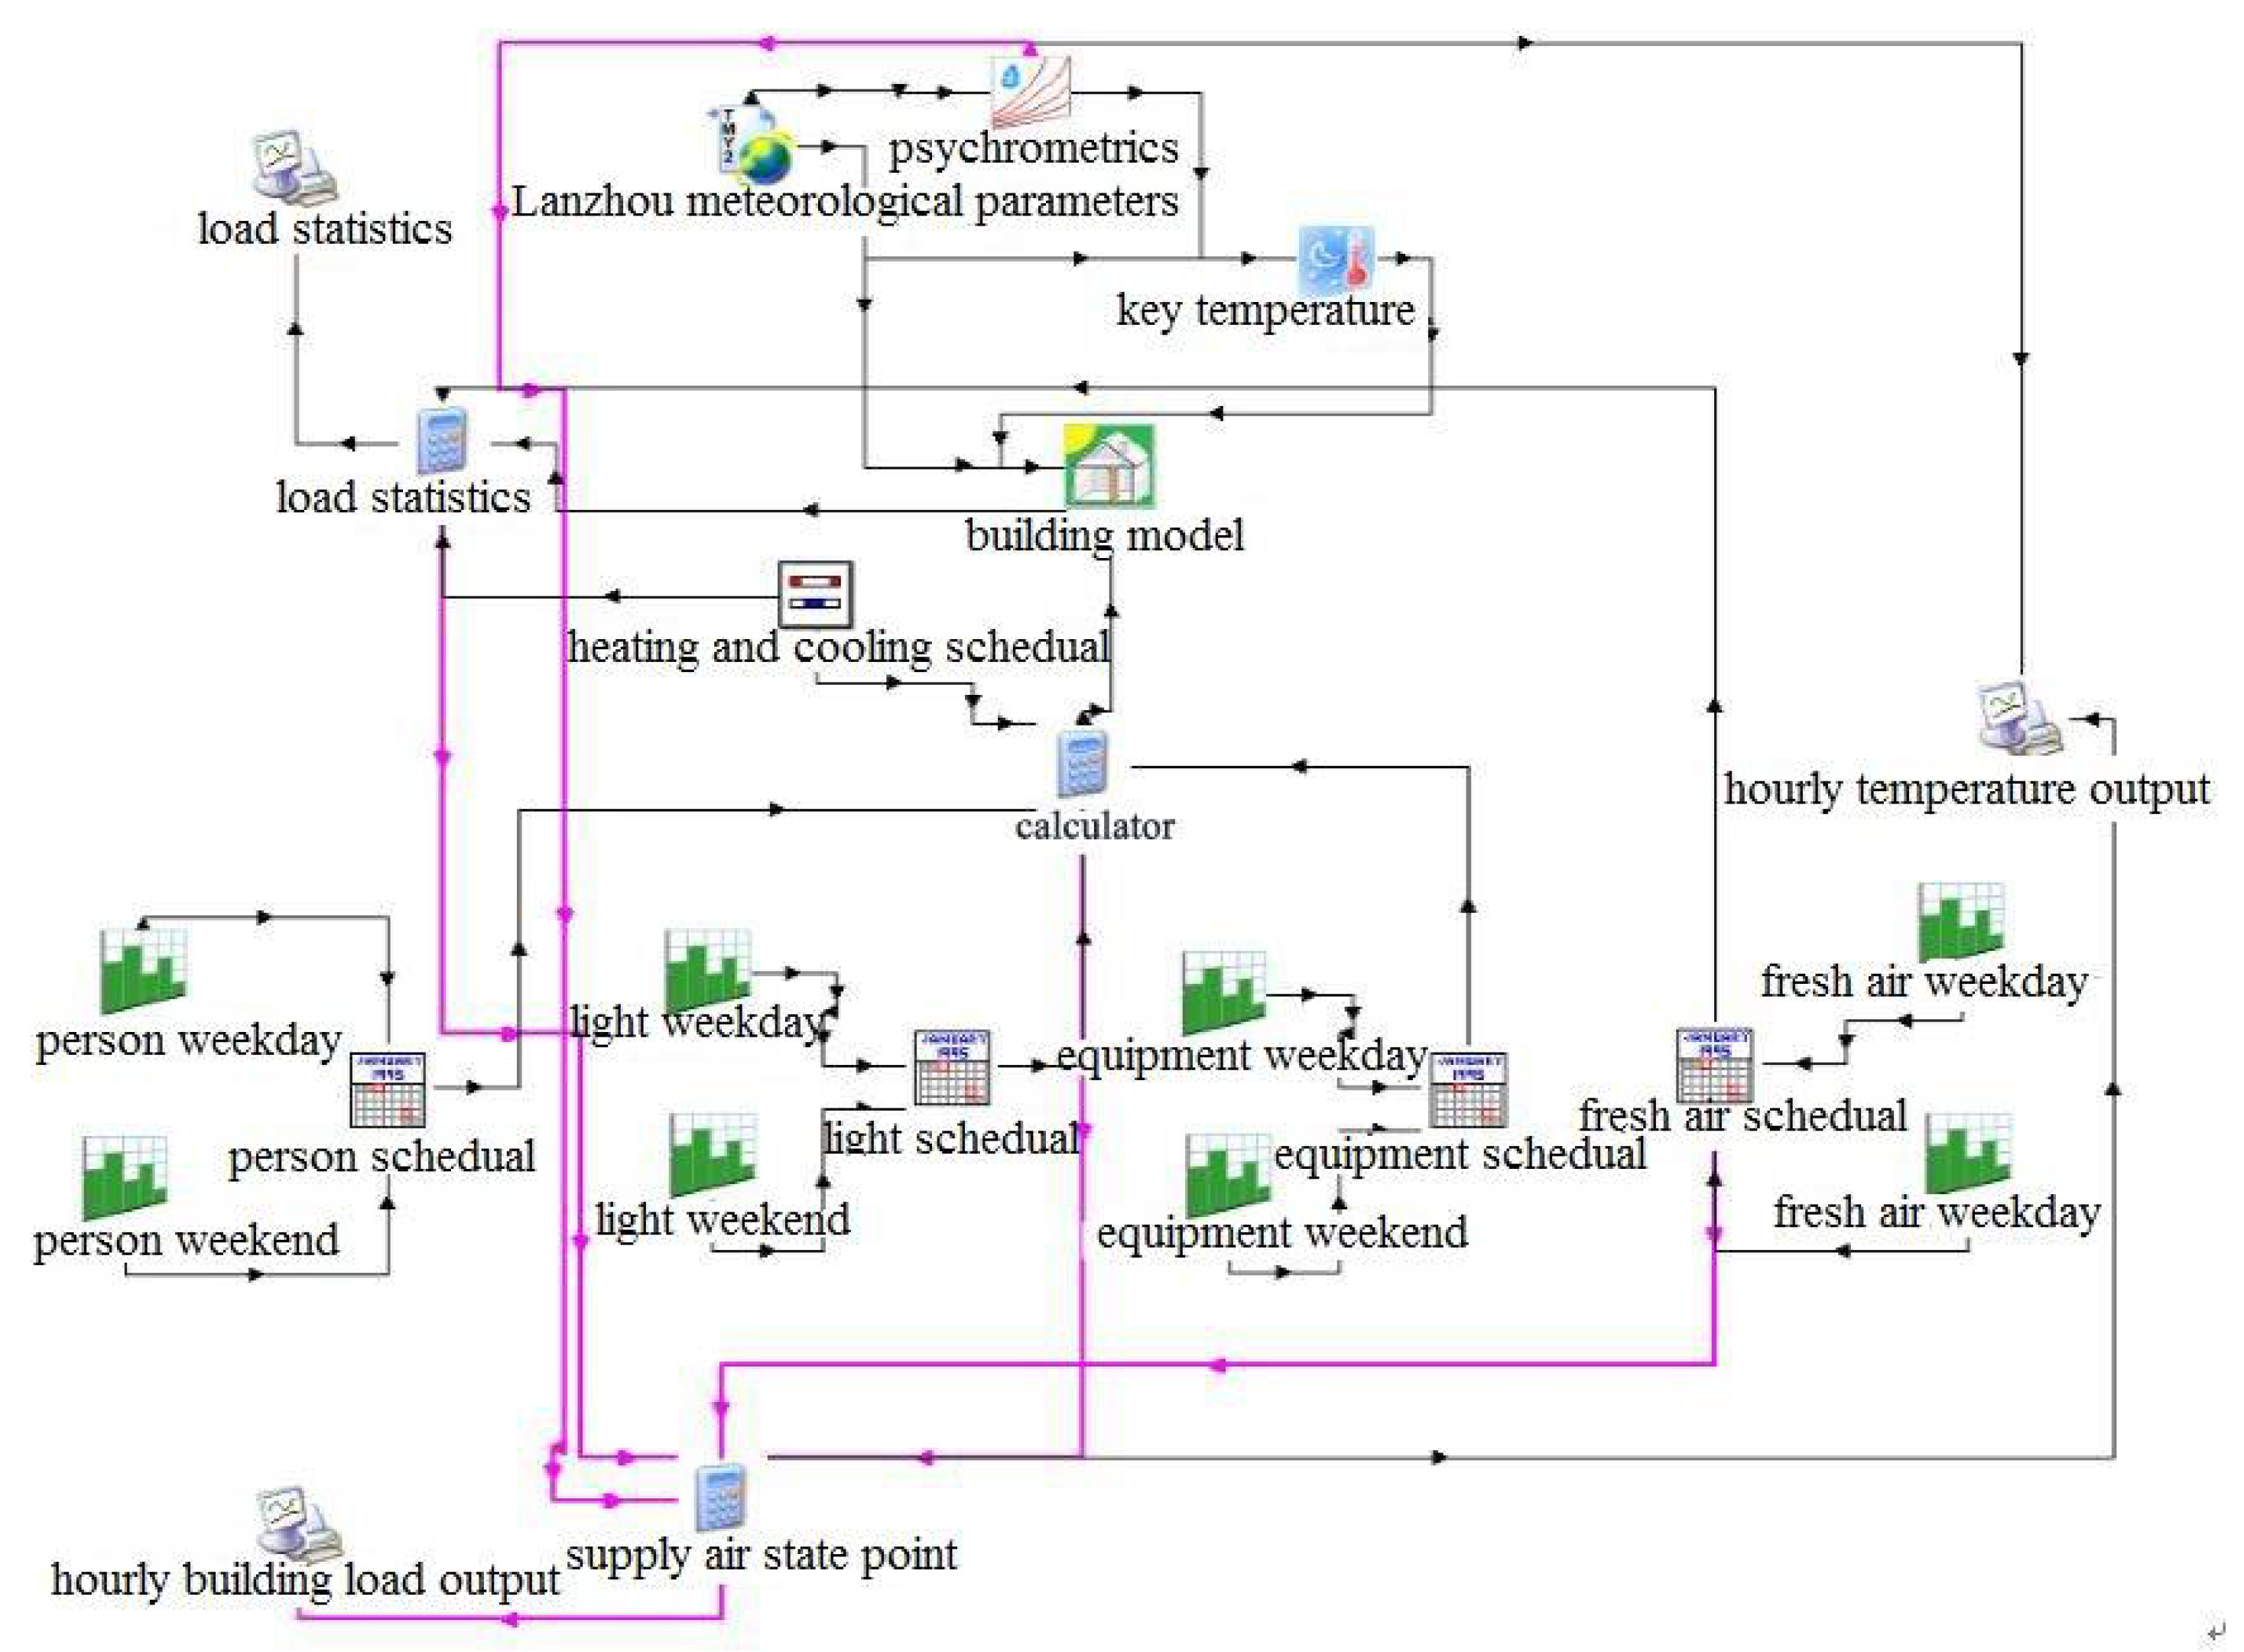Click the person weekday forcing function icon
The height and width of the screenshot is (1652, 2244).
(143, 969)
